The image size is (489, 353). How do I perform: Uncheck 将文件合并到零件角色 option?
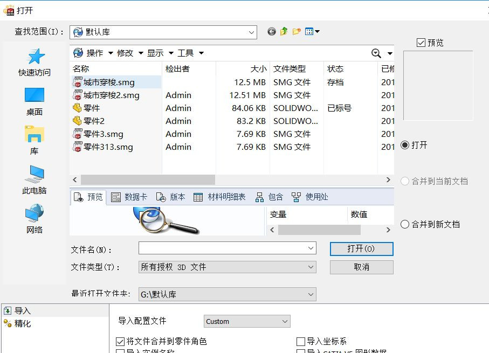click(120, 342)
